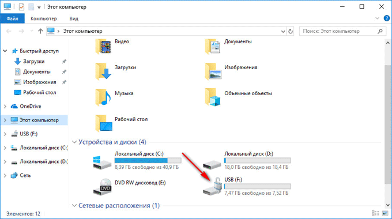
Task: Click the Forward navigation arrow
Action: click(21, 31)
